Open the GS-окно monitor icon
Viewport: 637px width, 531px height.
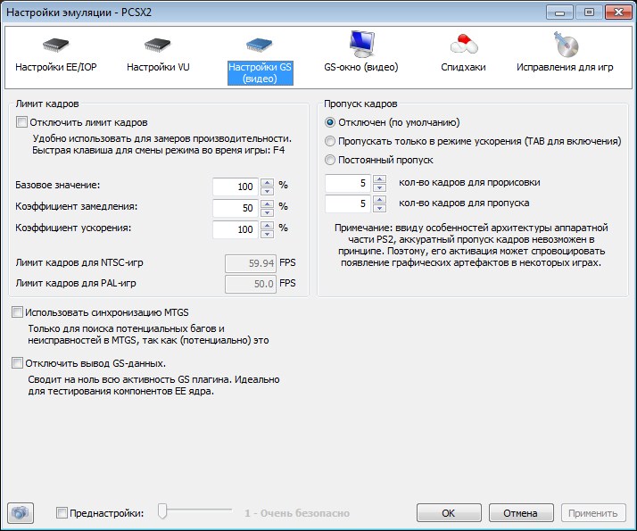[x=361, y=44]
